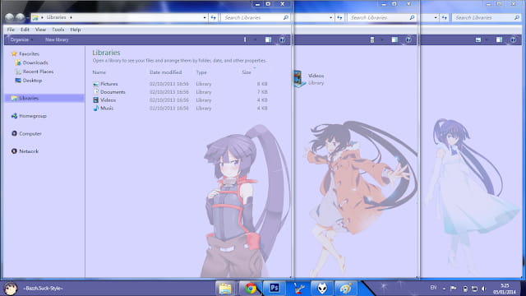Expand the Organize menu
526x296 pixels.
click(21, 39)
